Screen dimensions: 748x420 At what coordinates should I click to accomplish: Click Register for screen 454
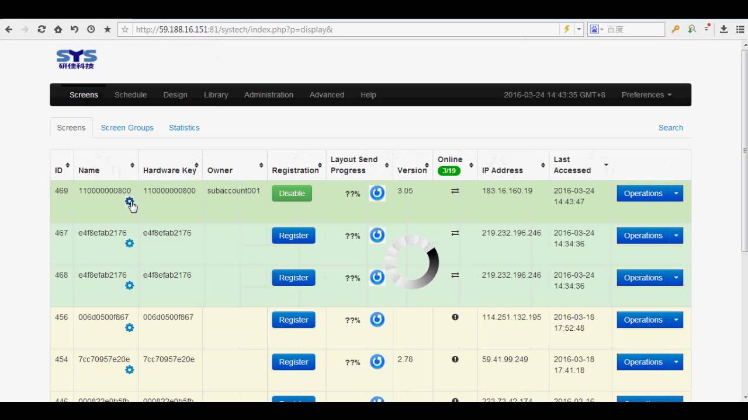tap(293, 362)
